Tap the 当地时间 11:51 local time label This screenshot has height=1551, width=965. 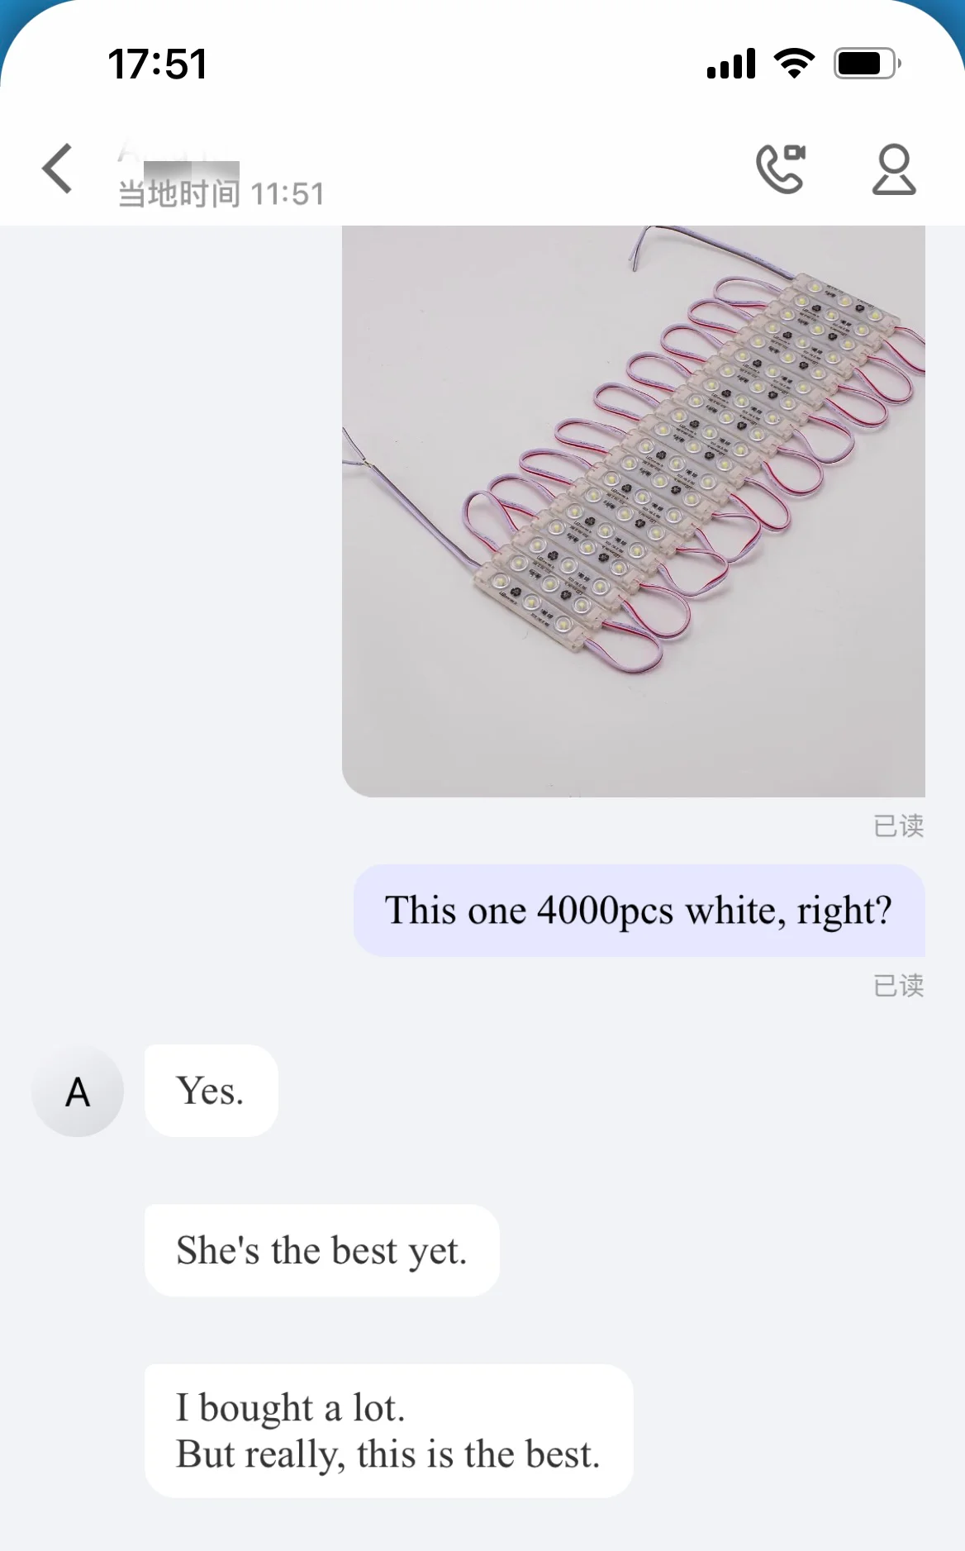(x=221, y=194)
